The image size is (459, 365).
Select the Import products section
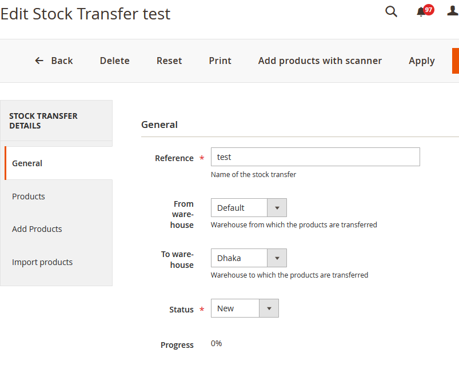pyautogui.click(x=42, y=262)
